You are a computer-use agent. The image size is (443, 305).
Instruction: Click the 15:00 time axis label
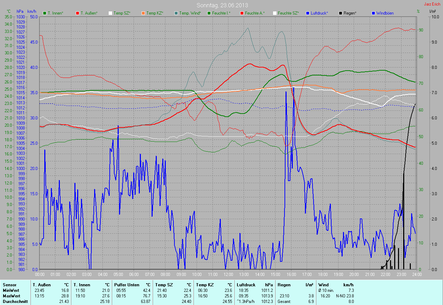275,274
